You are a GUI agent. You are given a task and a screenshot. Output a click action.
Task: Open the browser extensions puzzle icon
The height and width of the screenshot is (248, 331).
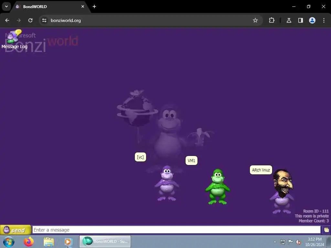coord(272,20)
